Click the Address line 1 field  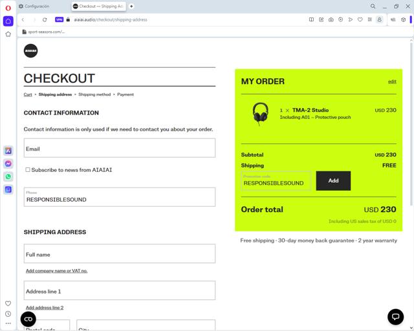click(x=120, y=290)
